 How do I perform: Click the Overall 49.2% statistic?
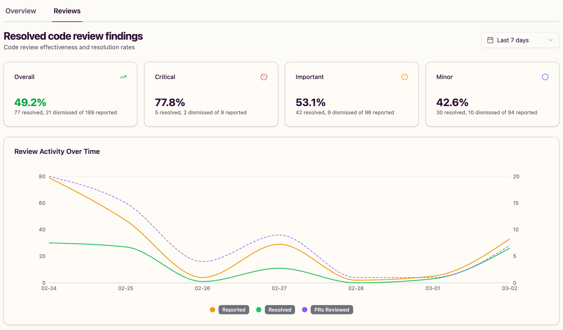(x=30, y=102)
